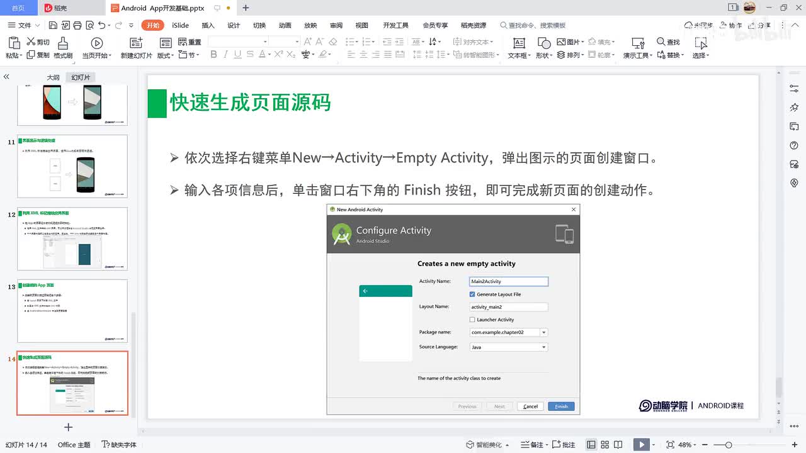Switch to the Outline (大纲) panel tab
The height and width of the screenshot is (453, 806).
tap(53, 77)
